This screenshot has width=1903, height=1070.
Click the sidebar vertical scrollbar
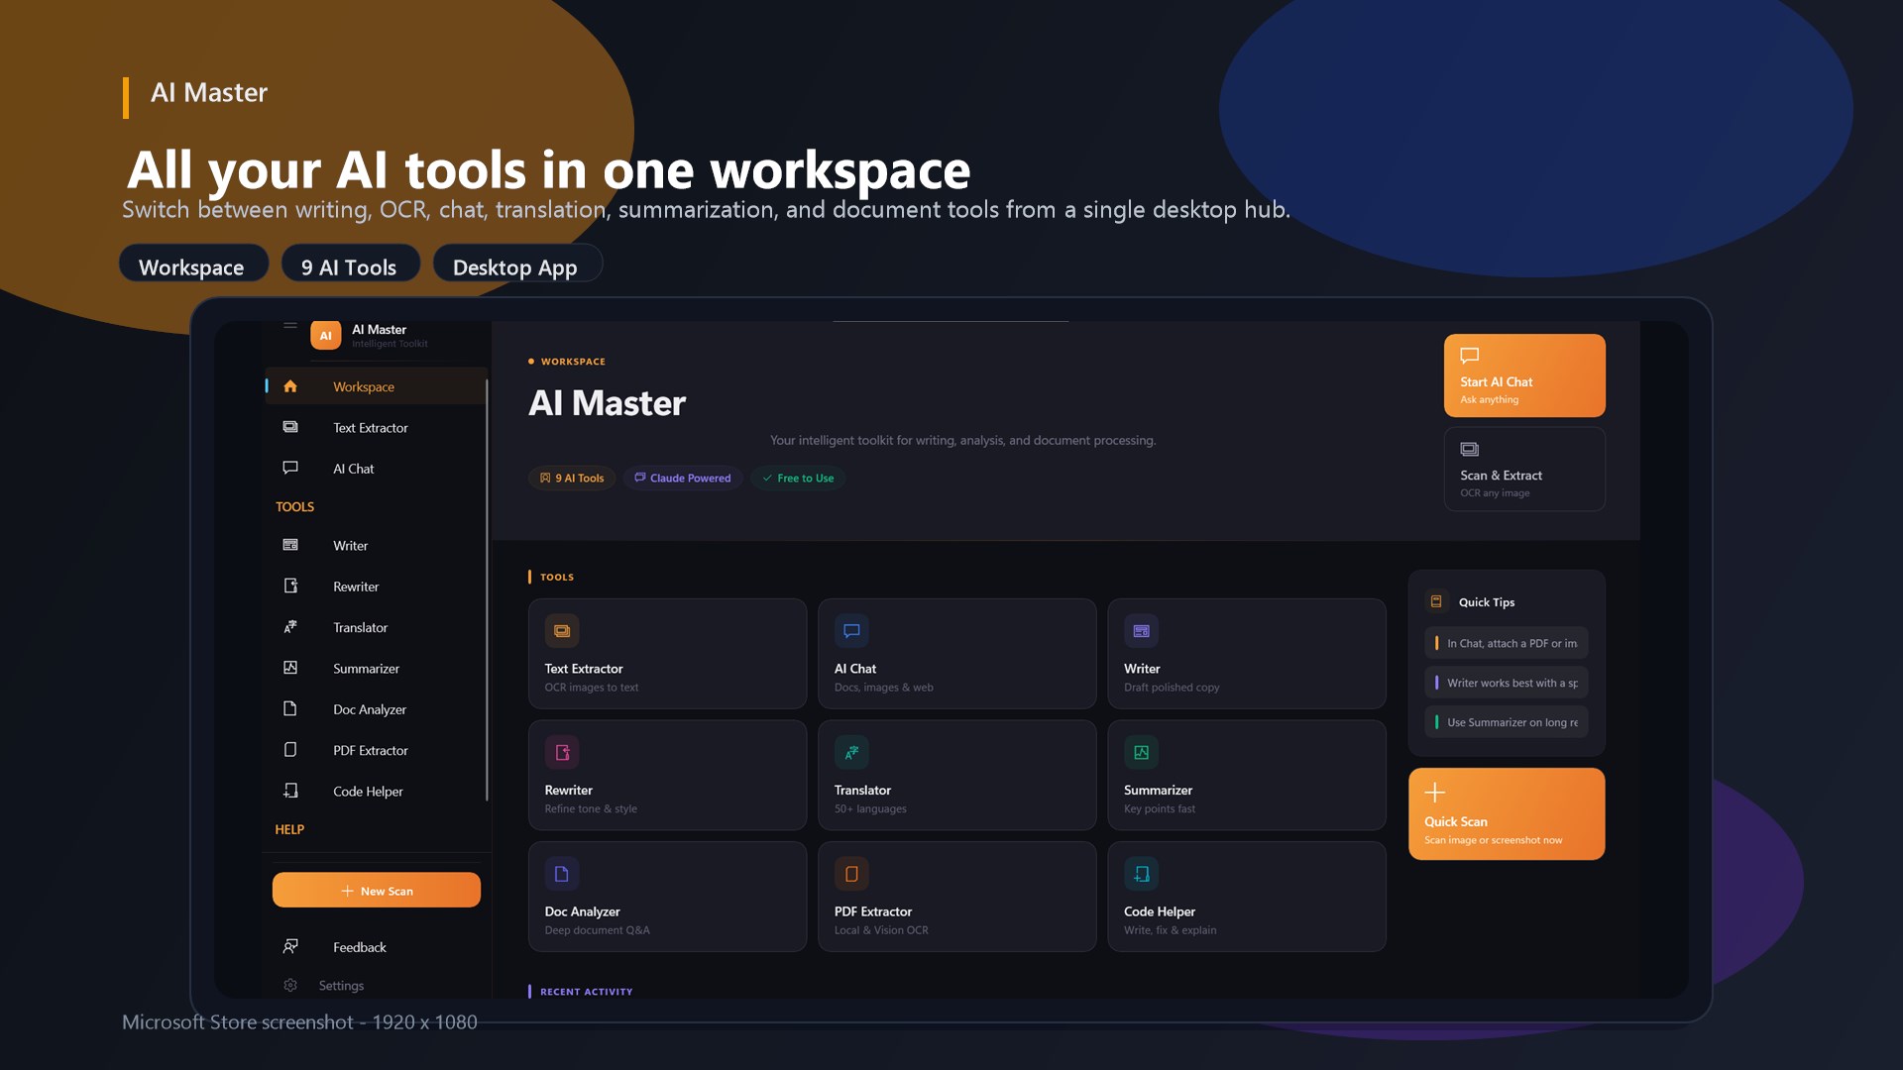click(x=487, y=589)
